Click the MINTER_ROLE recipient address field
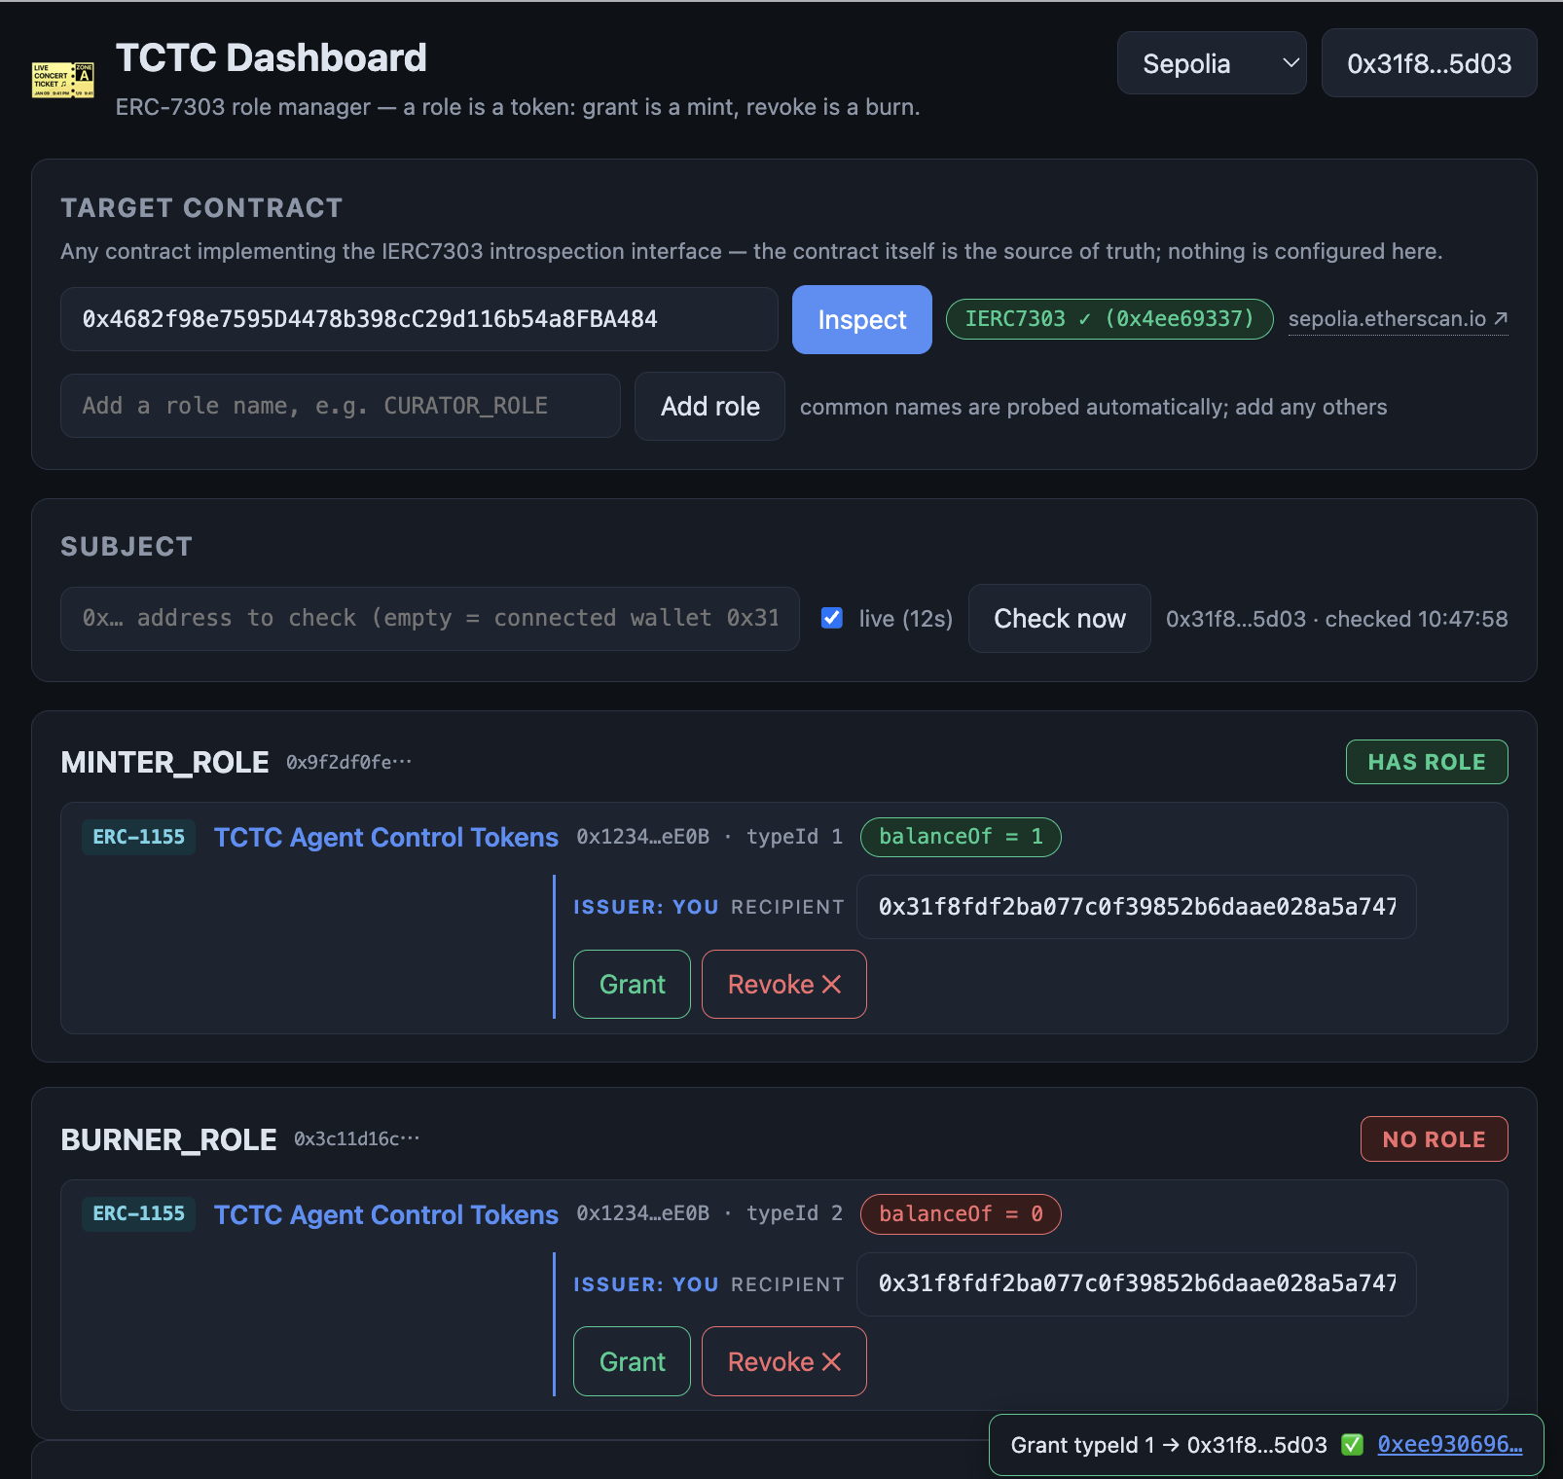The height and width of the screenshot is (1479, 1563). pyautogui.click(x=1137, y=907)
